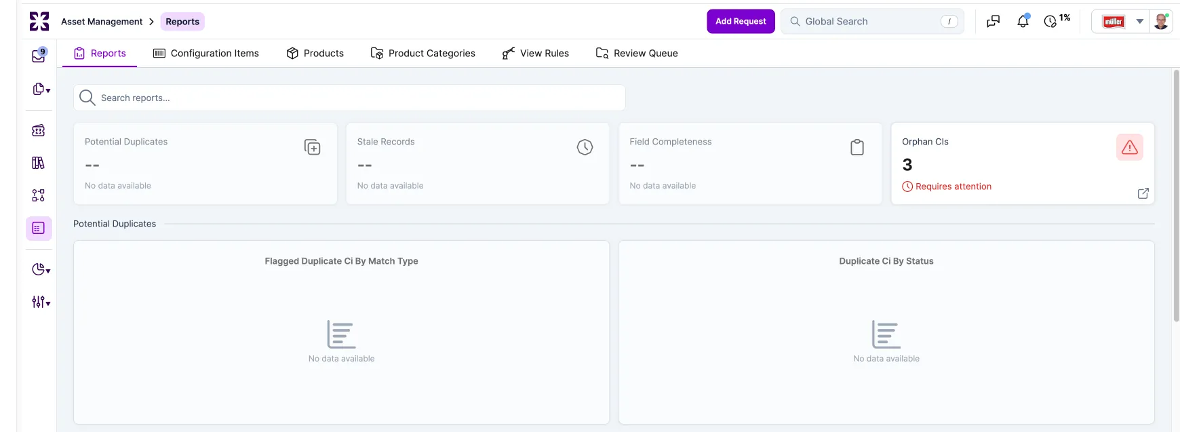Click into the Search reports field

(349, 98)
